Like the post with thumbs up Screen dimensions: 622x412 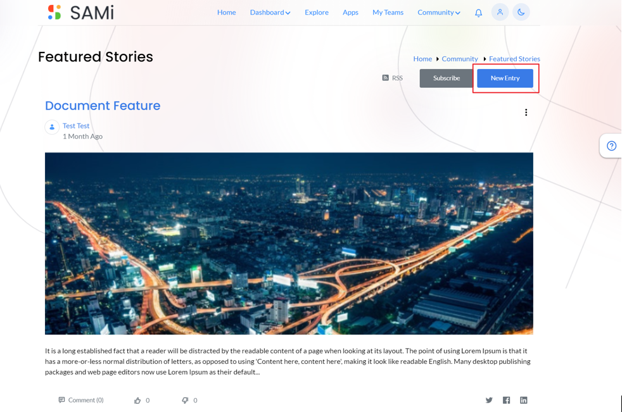click(x=137, y=401)
